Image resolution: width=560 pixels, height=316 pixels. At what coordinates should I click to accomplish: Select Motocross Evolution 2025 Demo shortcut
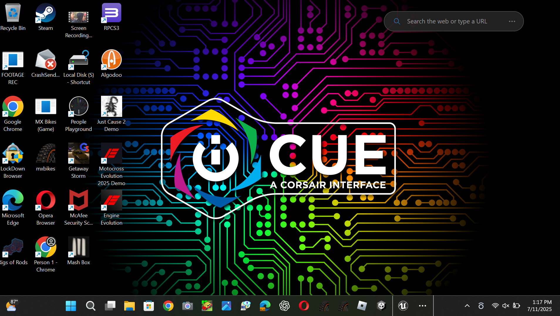point(111,165)
